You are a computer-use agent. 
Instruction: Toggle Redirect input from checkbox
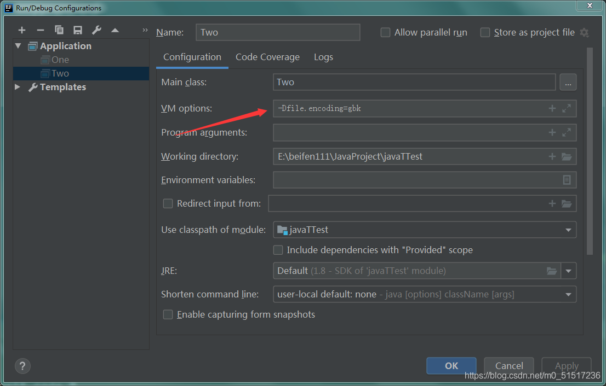(168, 203)
